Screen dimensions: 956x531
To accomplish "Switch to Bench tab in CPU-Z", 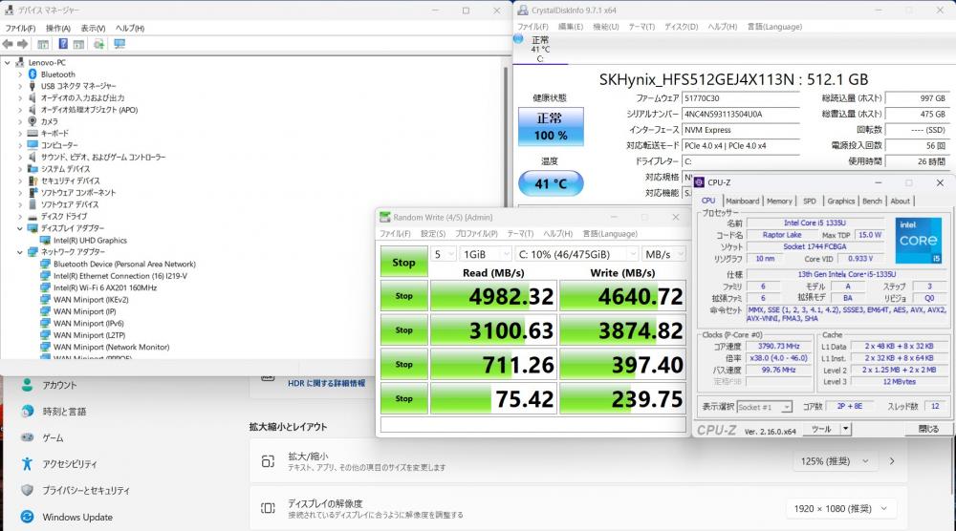I will pyautogui.click(x=872, y=201).
